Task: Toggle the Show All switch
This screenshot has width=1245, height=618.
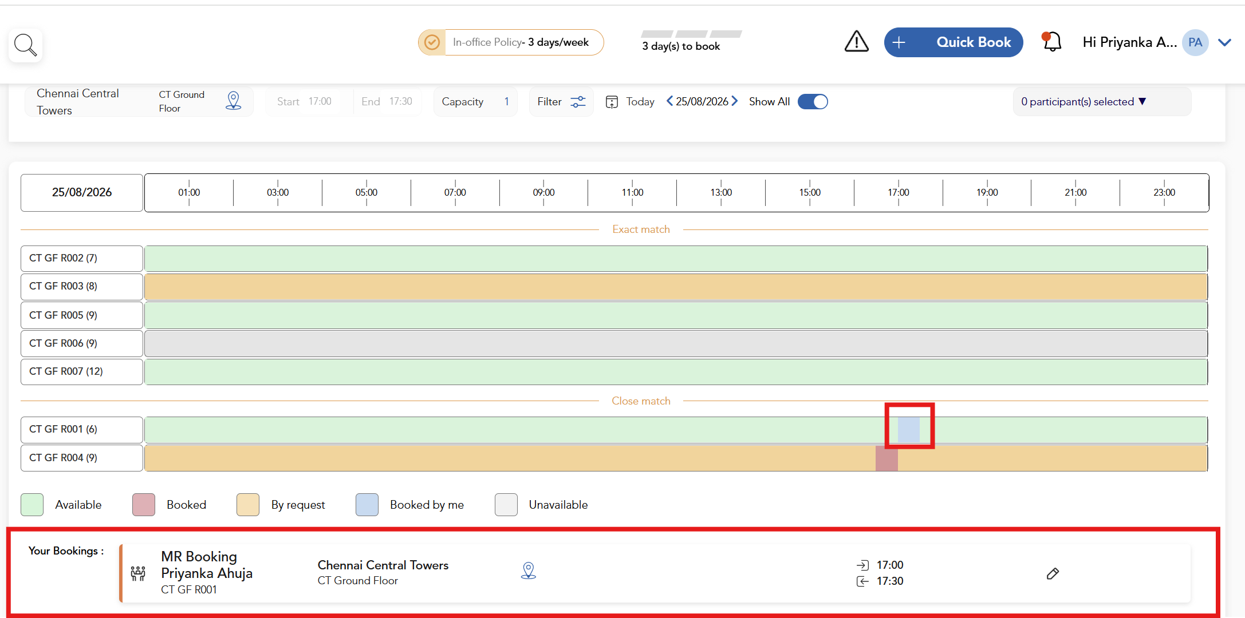Action: (813, 102)
